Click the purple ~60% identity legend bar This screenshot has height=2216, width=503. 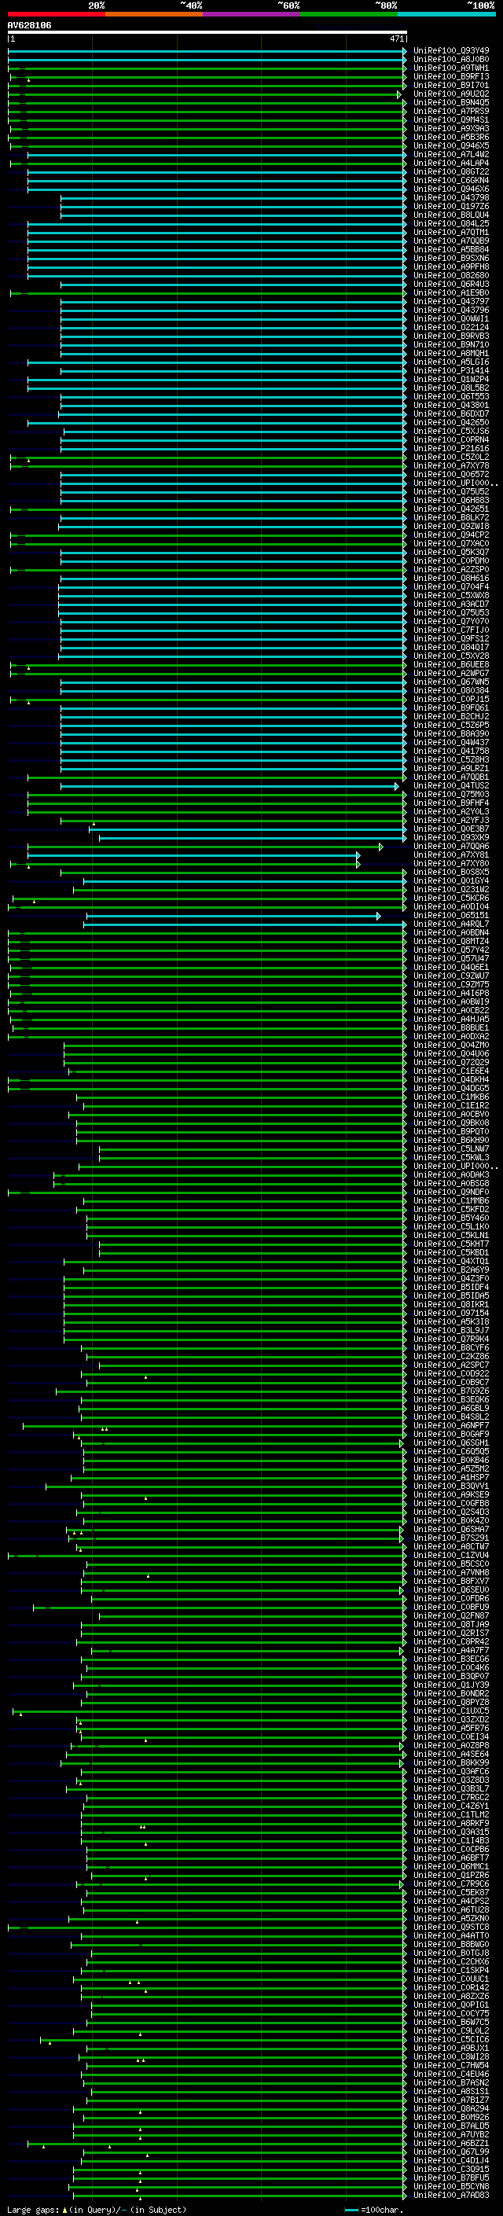252,14
